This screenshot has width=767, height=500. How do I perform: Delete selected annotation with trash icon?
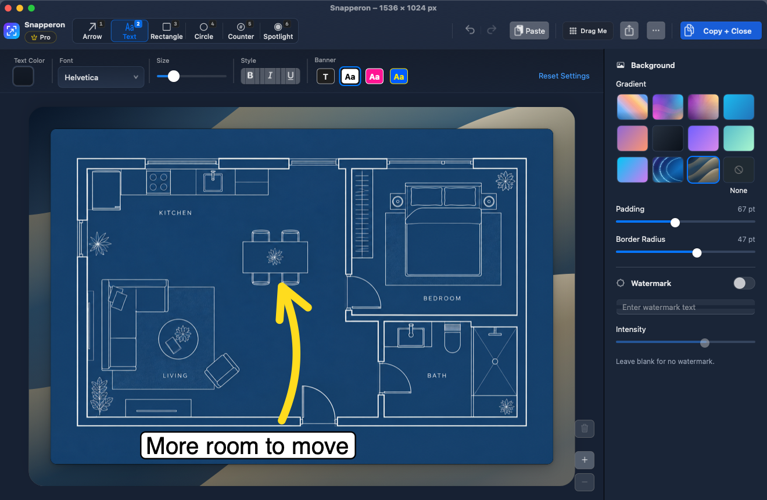(585, 429)
